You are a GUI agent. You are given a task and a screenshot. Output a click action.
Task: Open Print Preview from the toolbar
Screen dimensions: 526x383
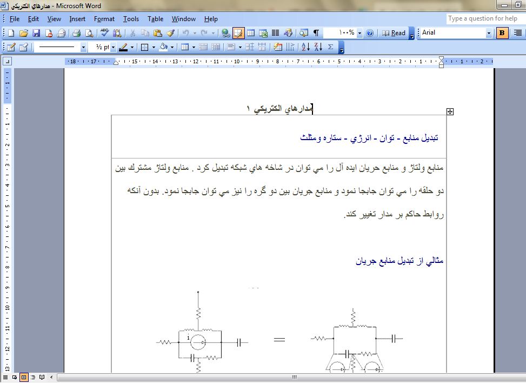point(89,33)
